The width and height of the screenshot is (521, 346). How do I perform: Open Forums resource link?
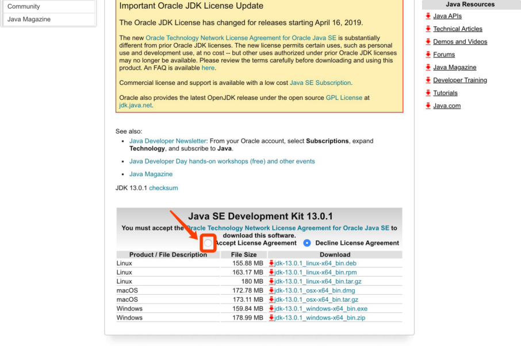point(444,55)
